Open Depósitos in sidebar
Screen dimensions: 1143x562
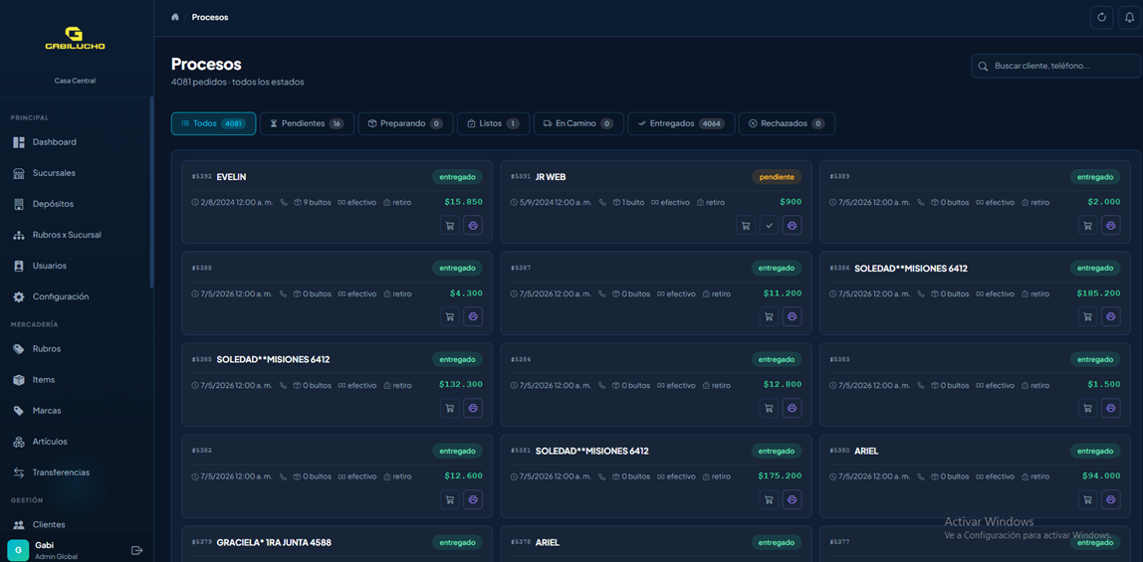click(77, 204)
